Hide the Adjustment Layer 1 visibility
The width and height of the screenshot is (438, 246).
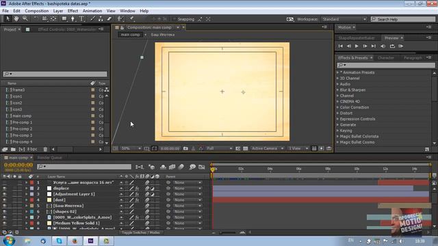click(5, 194)
